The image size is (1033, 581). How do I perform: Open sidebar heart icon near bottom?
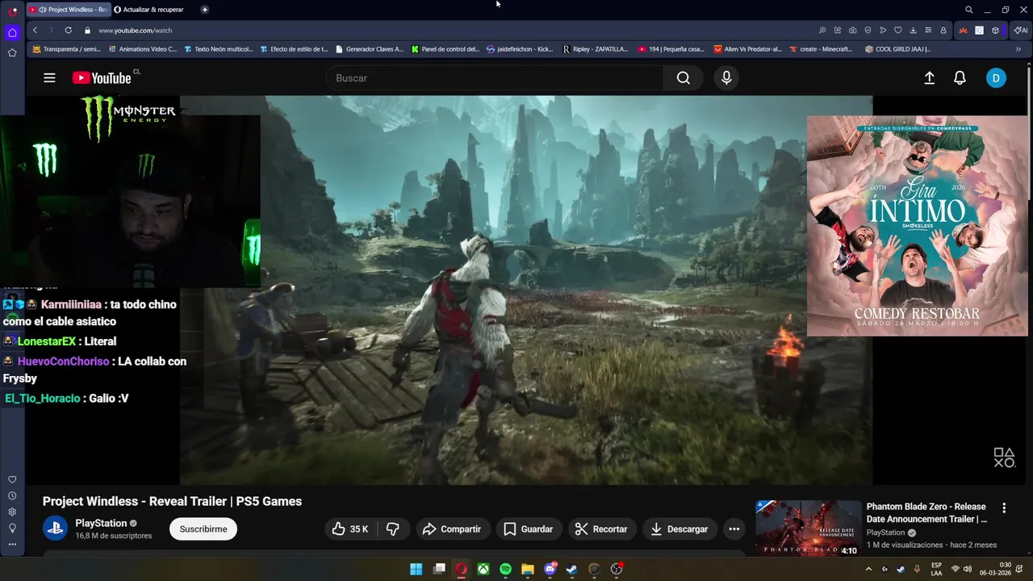click(x=12, y=480)
